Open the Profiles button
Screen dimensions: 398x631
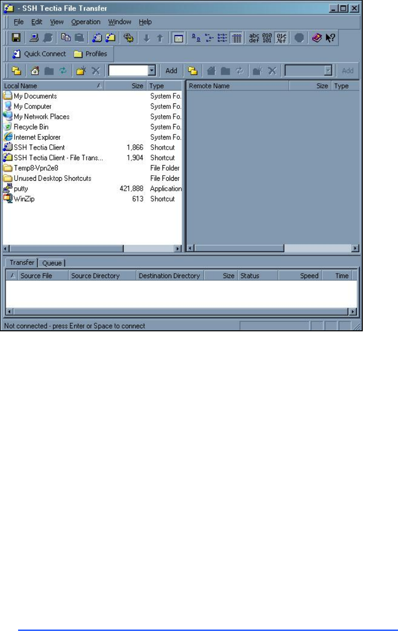point(90,54)
